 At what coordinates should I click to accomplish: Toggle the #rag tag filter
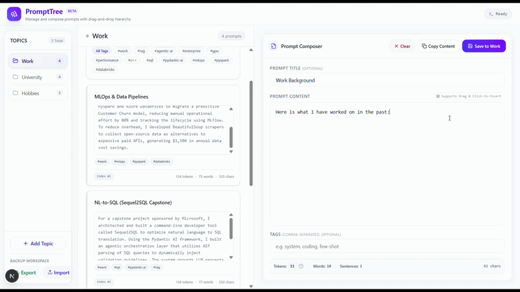coord(141,51)
